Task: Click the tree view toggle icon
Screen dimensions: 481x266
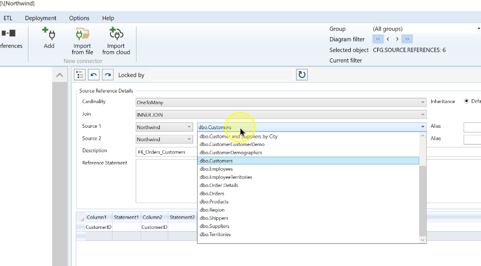Action: click(x=80, y=75)
